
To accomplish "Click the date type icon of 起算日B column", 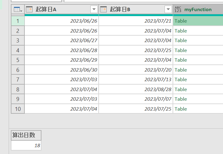I will [x=104, y=10].
